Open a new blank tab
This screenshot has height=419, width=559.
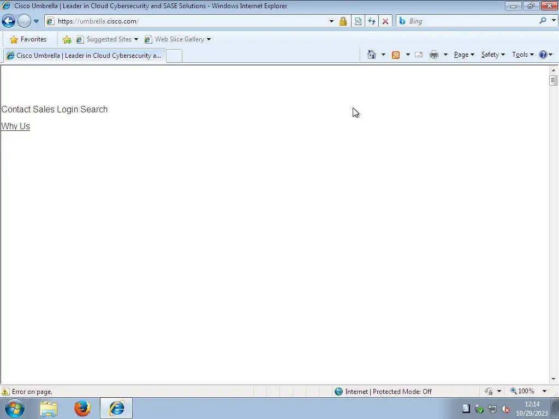coord(174,56)
